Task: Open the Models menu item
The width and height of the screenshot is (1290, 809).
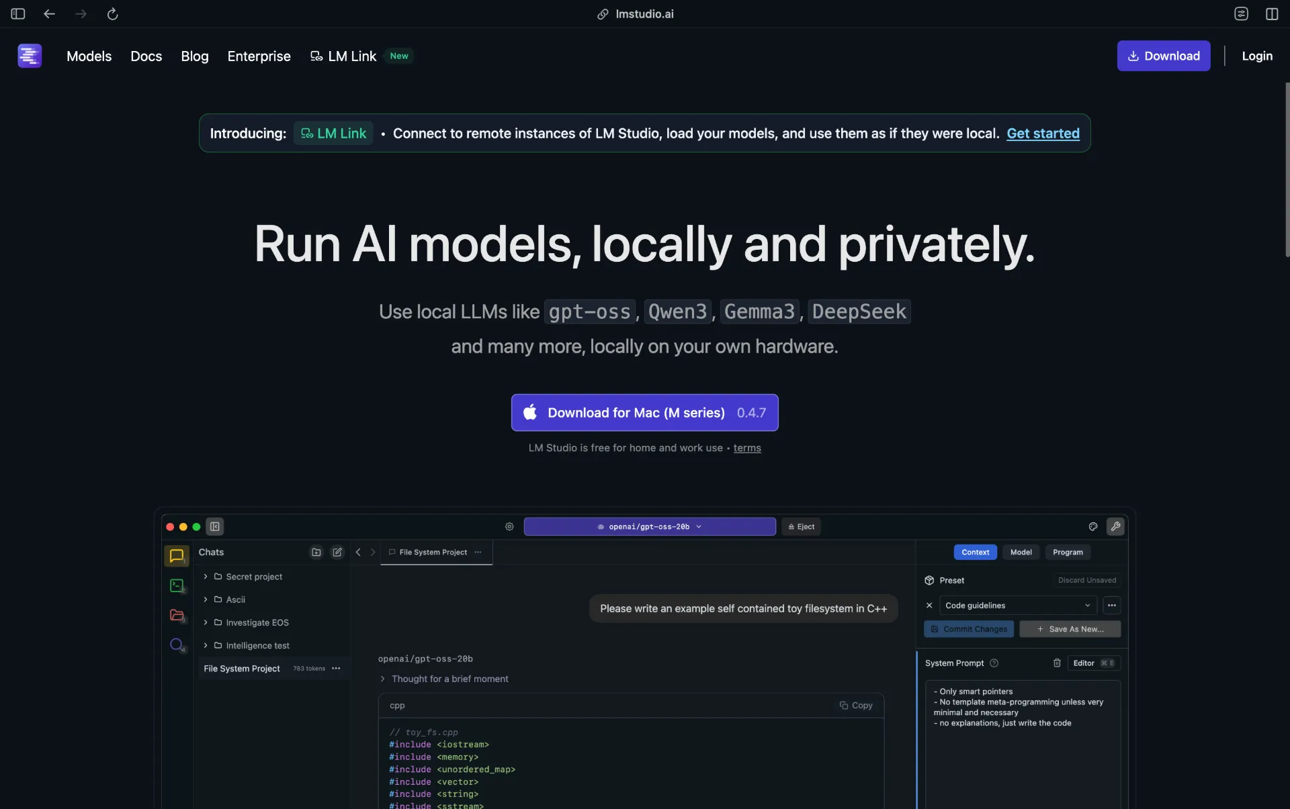Action: [x=89, y=56]
